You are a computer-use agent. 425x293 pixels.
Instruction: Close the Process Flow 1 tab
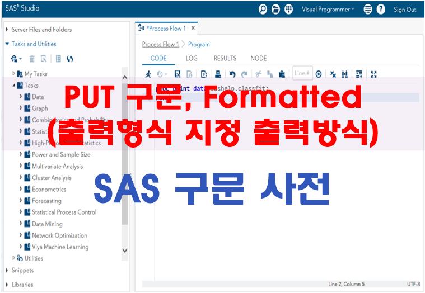click(193, 28)
